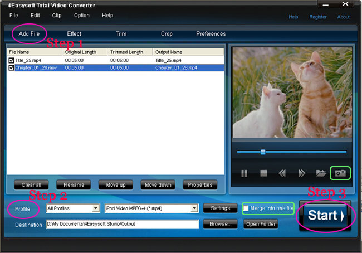The height and width of the screenshot is (253, 362).
Task: Open the Clip menu
Action: pyautogui.click(x=57, y=16)
